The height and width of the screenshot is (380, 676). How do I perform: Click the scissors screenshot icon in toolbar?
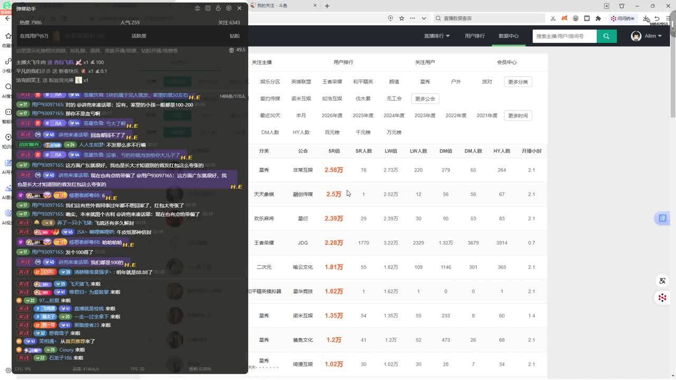click(x=553, y=18)
